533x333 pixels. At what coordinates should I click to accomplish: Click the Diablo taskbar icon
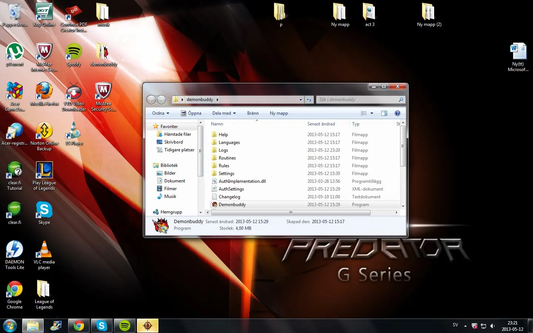148,326
